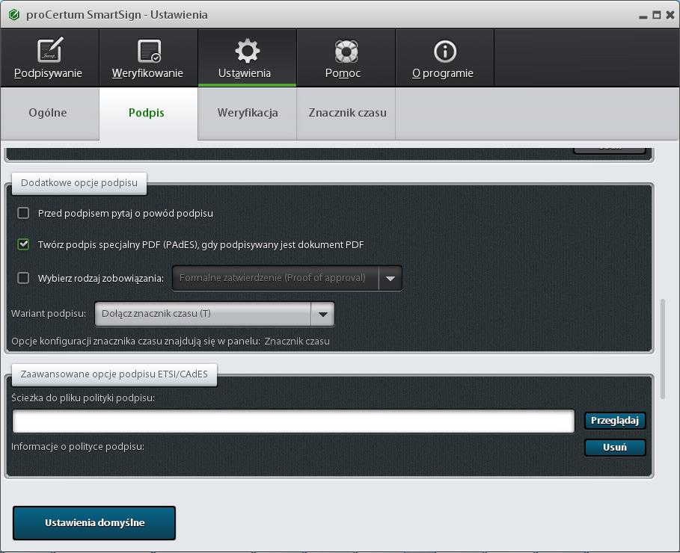Viewport: 680px width, 553px height.
Task: Enable asking for signature reason before signing
Action: 23,213
